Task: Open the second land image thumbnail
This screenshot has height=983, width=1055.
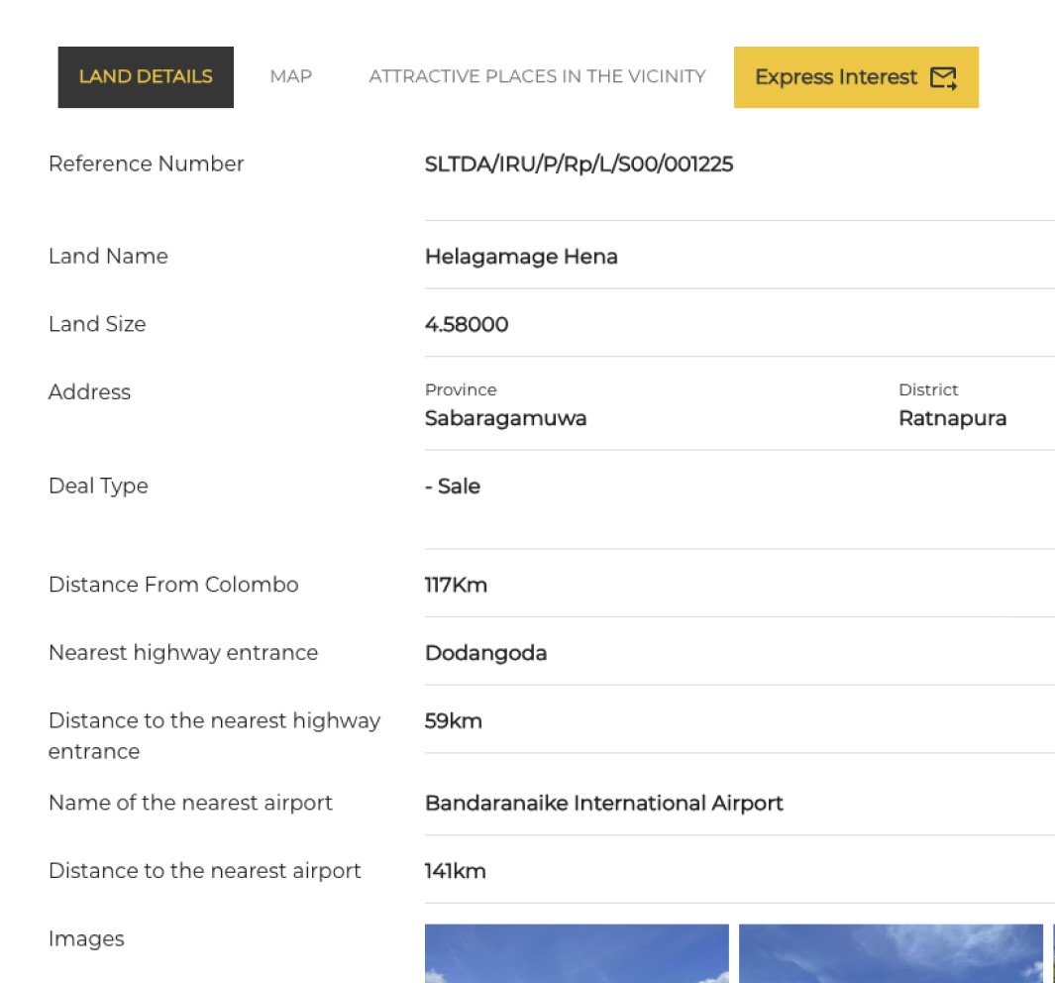Action: (891, 953)
